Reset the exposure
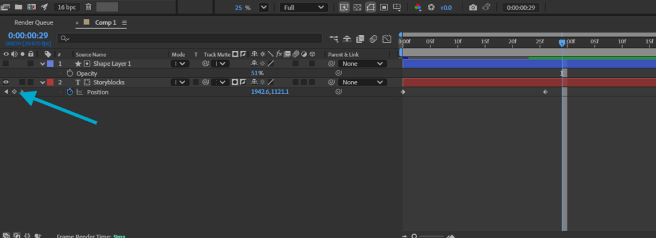The image size is (656, 238). click(x=431, y=8)
